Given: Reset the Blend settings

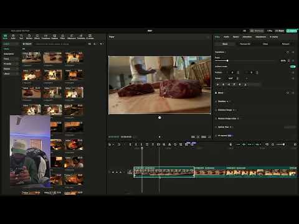Looking at the screenshot, I should pyautogui.click(x=288, y=93).
